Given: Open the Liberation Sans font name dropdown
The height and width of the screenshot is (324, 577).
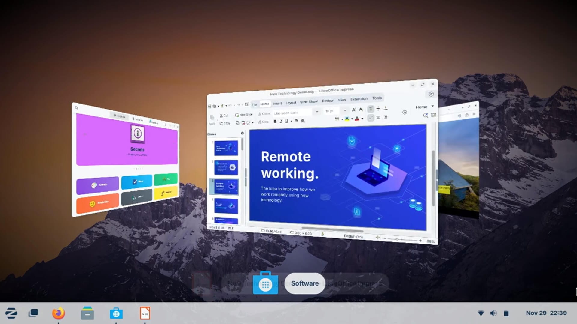Looking at the screenshot, I should coord(317,112).
